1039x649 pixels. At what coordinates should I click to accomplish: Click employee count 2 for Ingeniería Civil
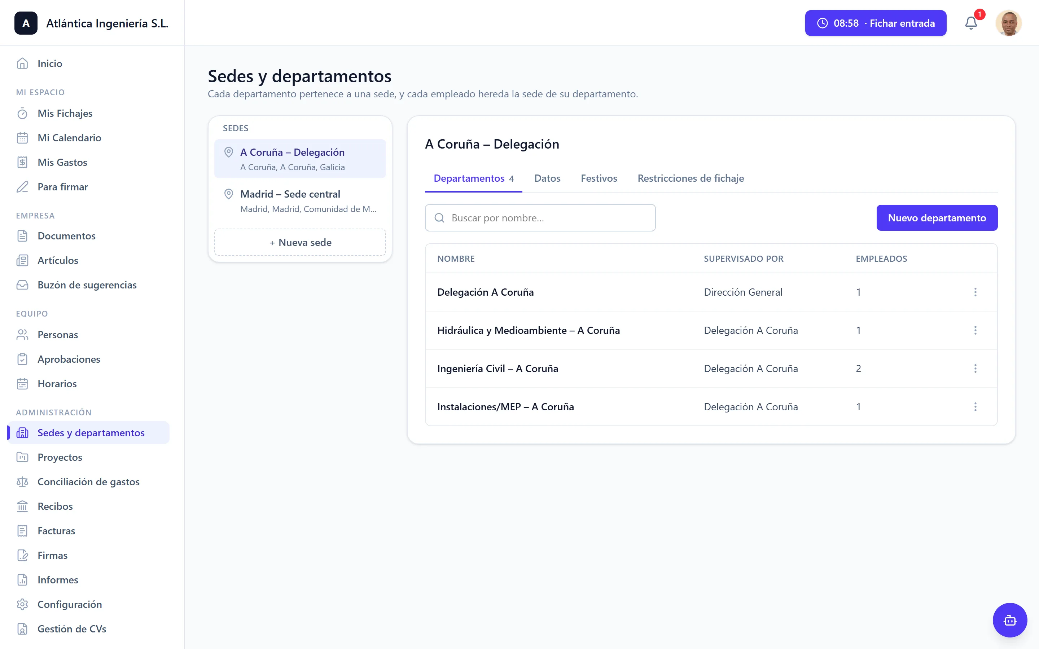click(x=858, y=368)
